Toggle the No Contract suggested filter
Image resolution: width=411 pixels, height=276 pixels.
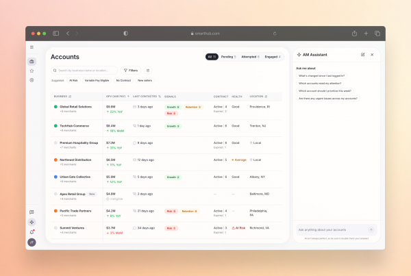coord(124,80)
